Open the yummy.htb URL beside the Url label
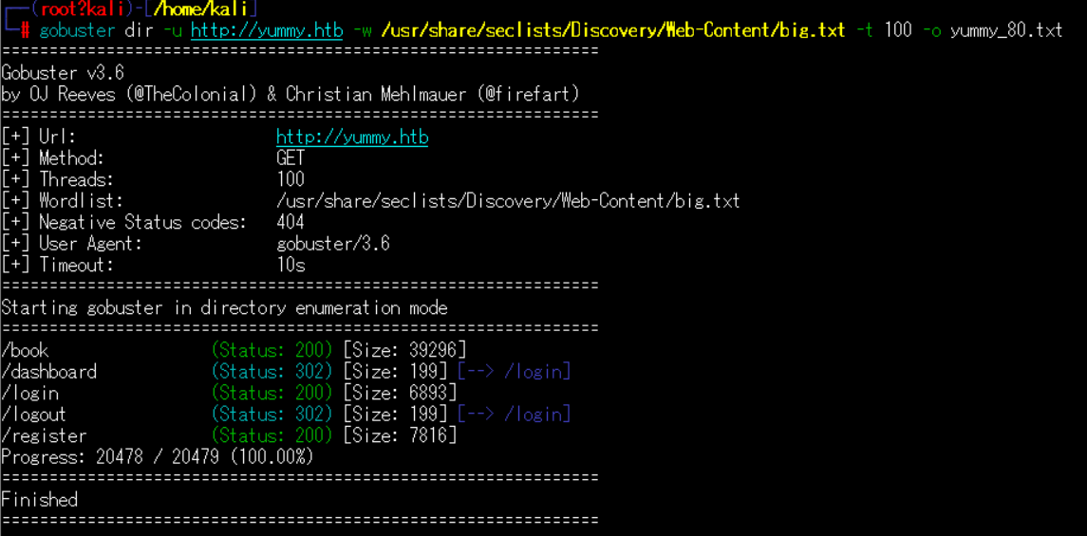 tap(352, 138)
